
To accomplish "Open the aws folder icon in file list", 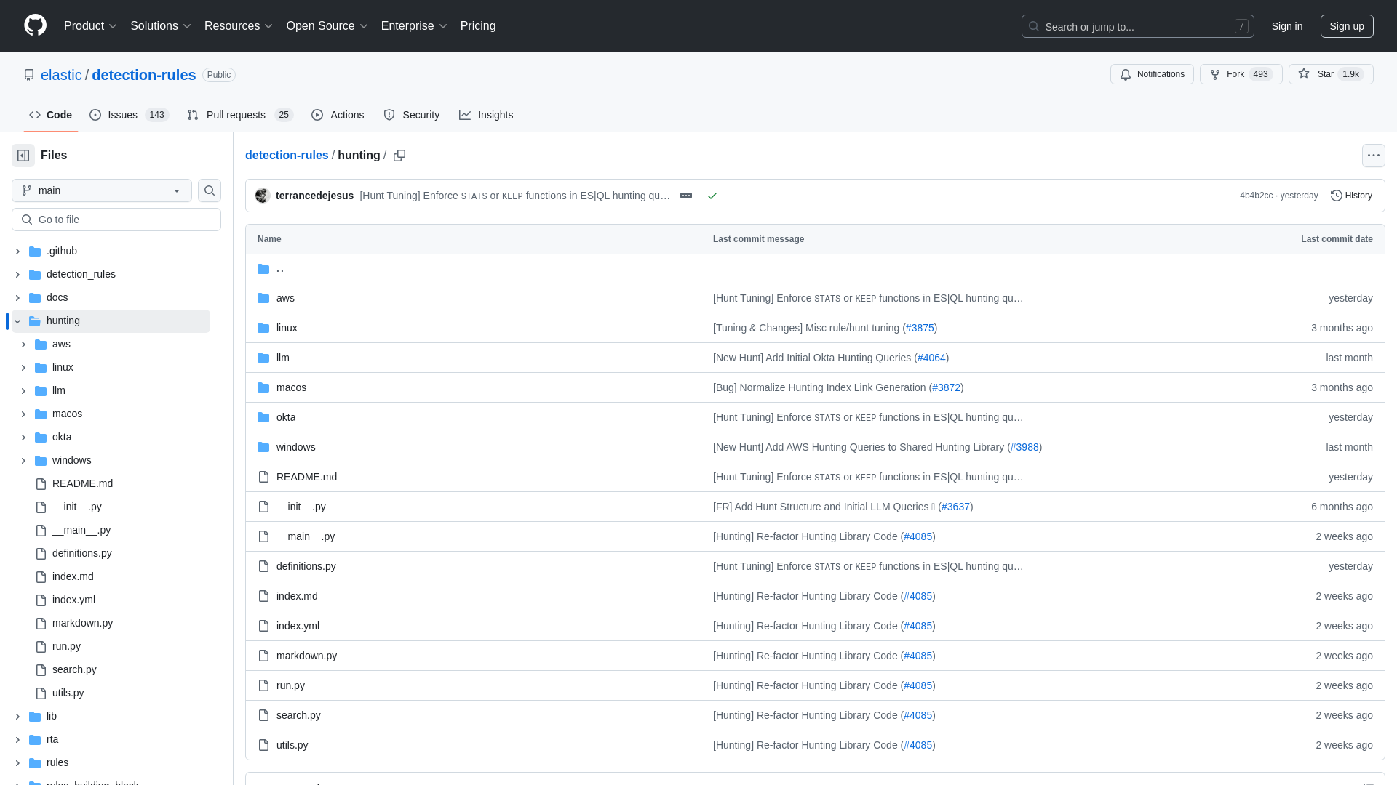I will pos(263,298).
